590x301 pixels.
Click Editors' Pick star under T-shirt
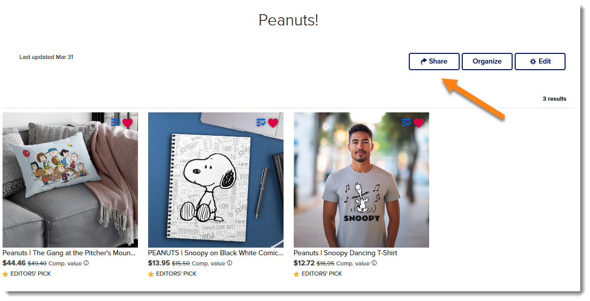pos(296,275)
